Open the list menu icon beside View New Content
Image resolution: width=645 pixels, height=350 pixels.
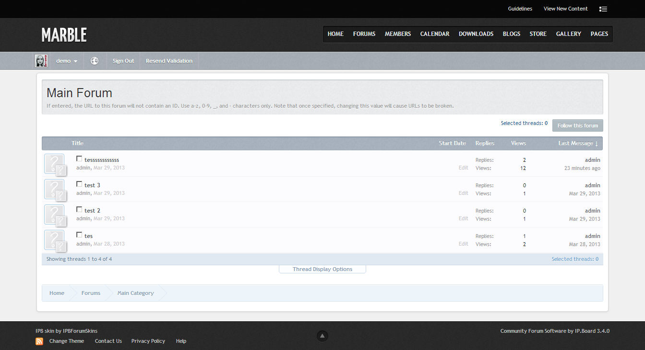603,9
